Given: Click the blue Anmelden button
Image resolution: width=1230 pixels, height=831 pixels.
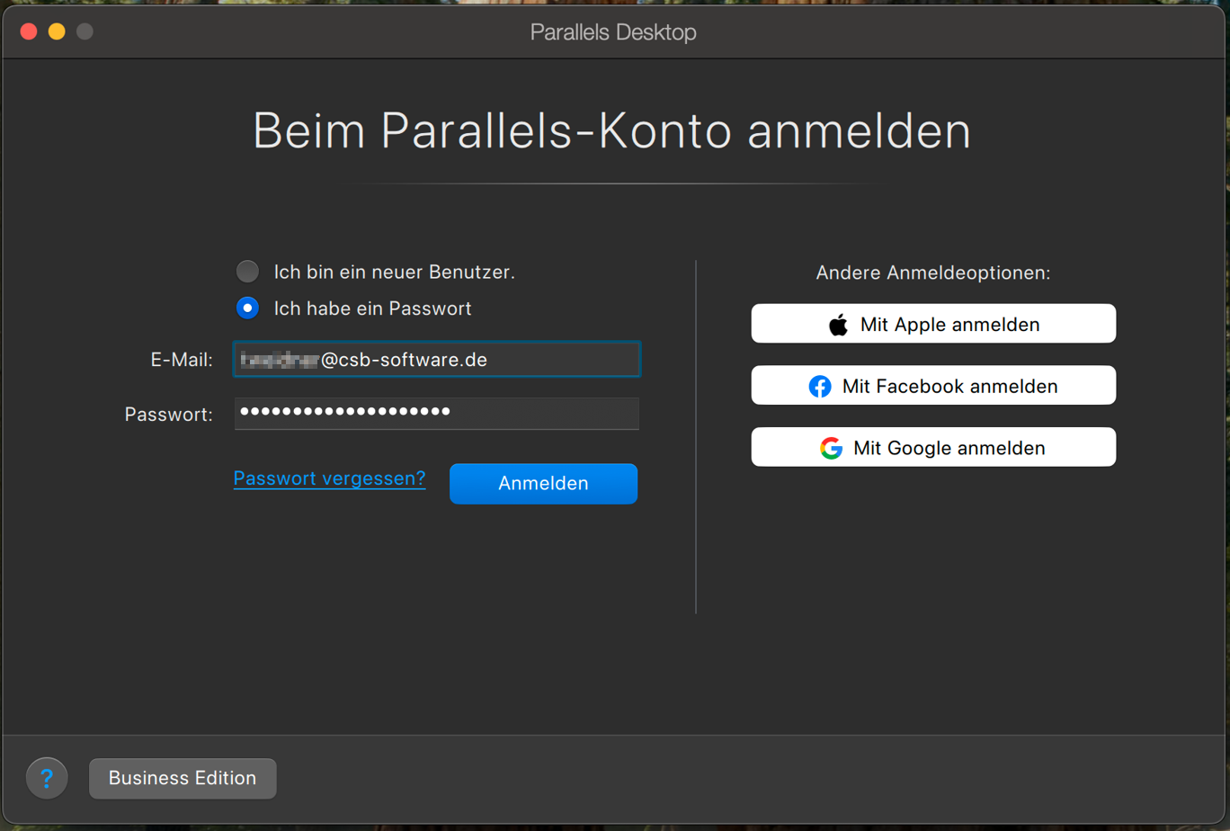Looking at the screenshot, I should coord(543,484).
